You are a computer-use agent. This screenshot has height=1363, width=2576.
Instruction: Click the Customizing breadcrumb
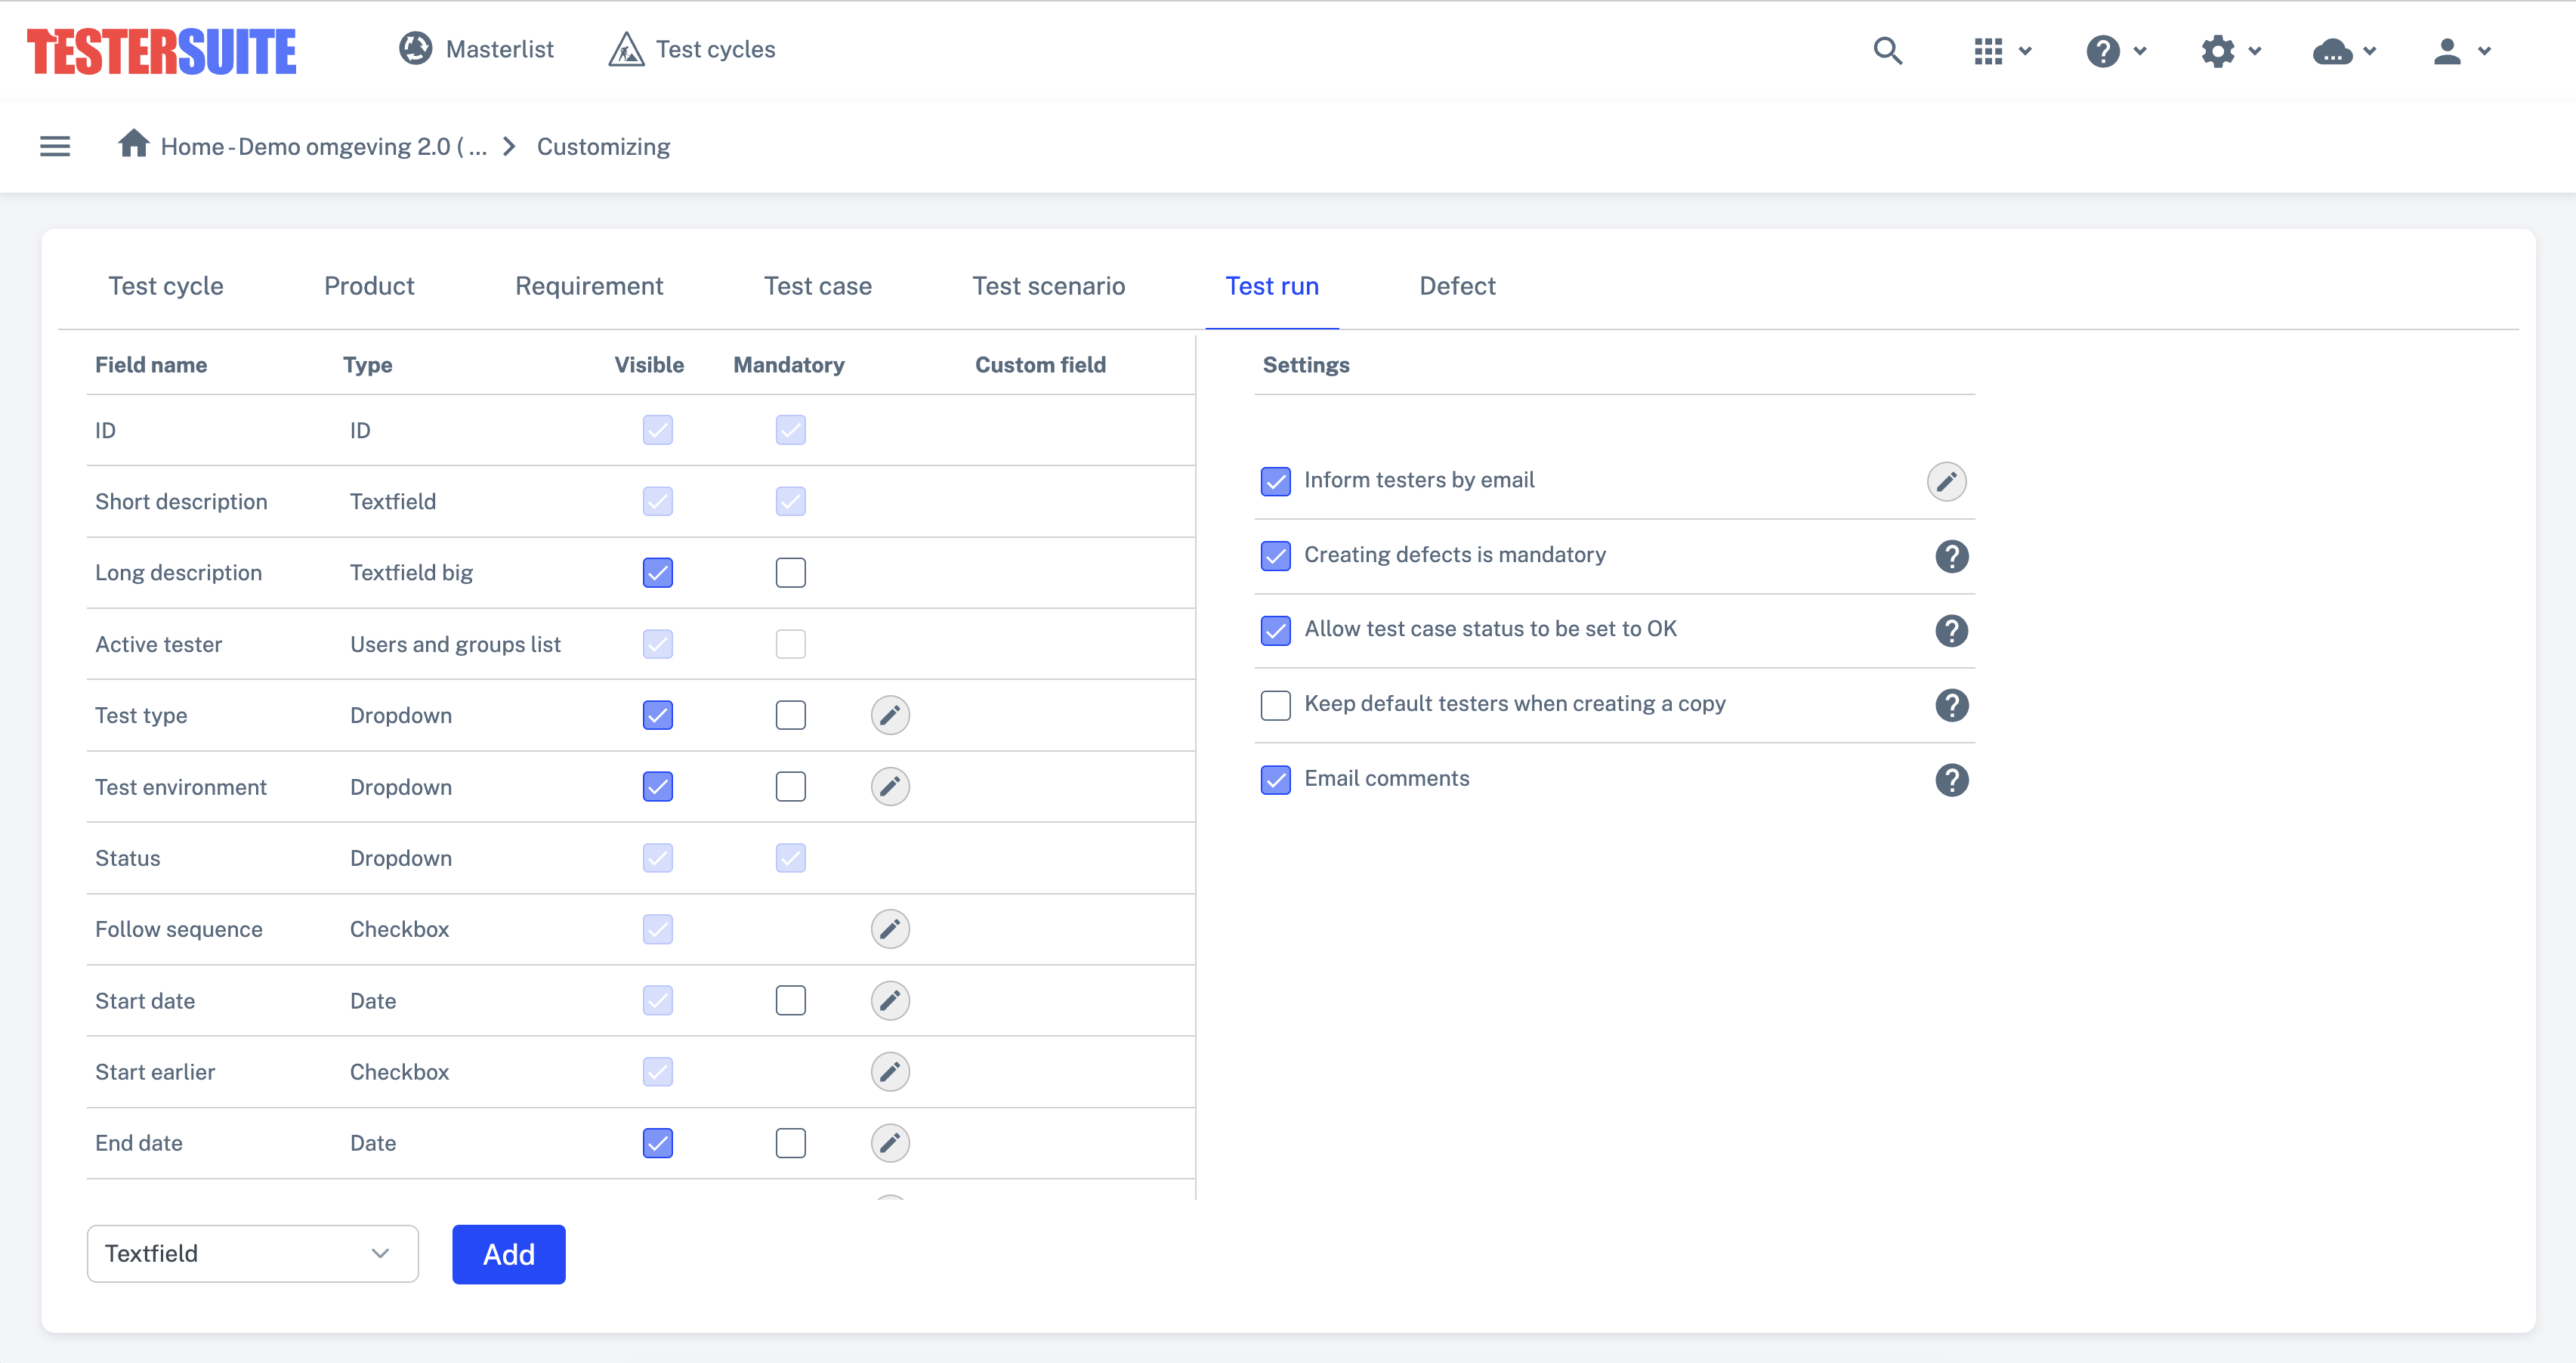pyautogui.click(x=603, y=147)
